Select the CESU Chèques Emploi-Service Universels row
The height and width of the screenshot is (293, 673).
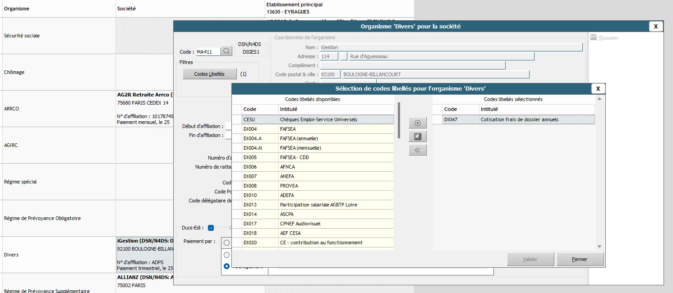pos(313,119)
